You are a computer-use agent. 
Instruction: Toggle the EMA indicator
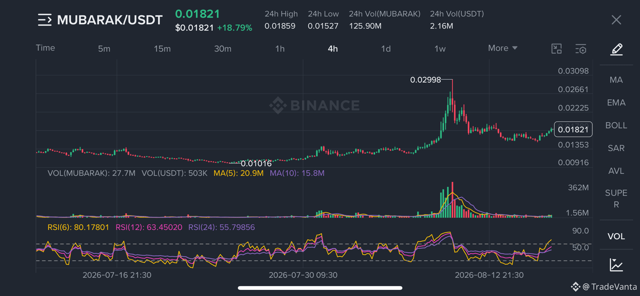[616, 103]
